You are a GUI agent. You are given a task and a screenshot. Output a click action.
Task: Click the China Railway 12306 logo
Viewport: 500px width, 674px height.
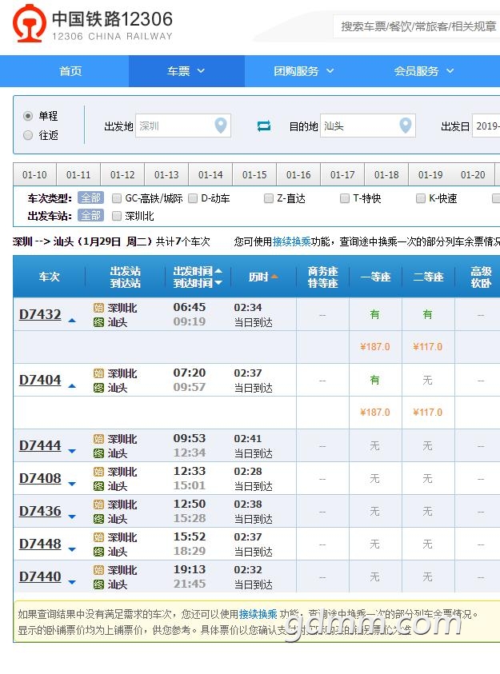[93, 25]
